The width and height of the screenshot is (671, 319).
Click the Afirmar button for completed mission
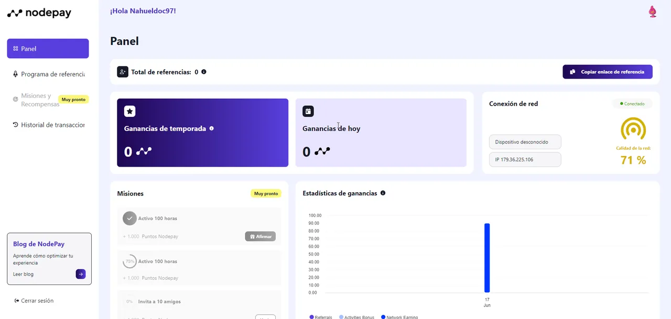click(x=260, y=236)
